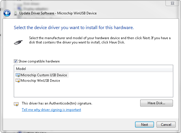Select Microchip Custom USB Device model
Image resolution: width=181 pixels, height=133 pixels.
coord(44,75)
